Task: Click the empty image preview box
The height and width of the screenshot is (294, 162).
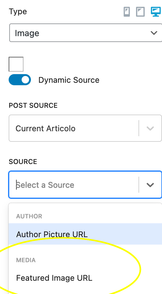Action: coord(16,64)
